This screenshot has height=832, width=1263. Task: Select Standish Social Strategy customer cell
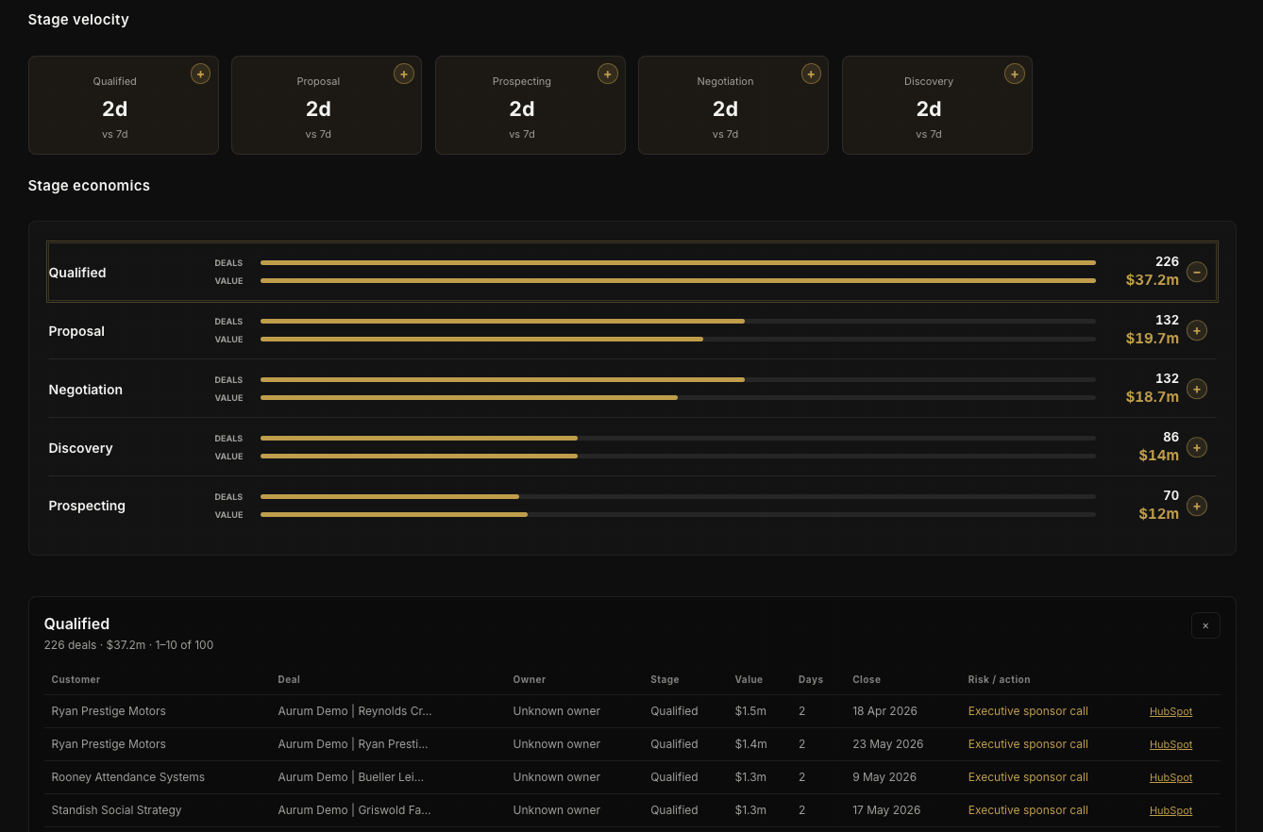(116, 810)
